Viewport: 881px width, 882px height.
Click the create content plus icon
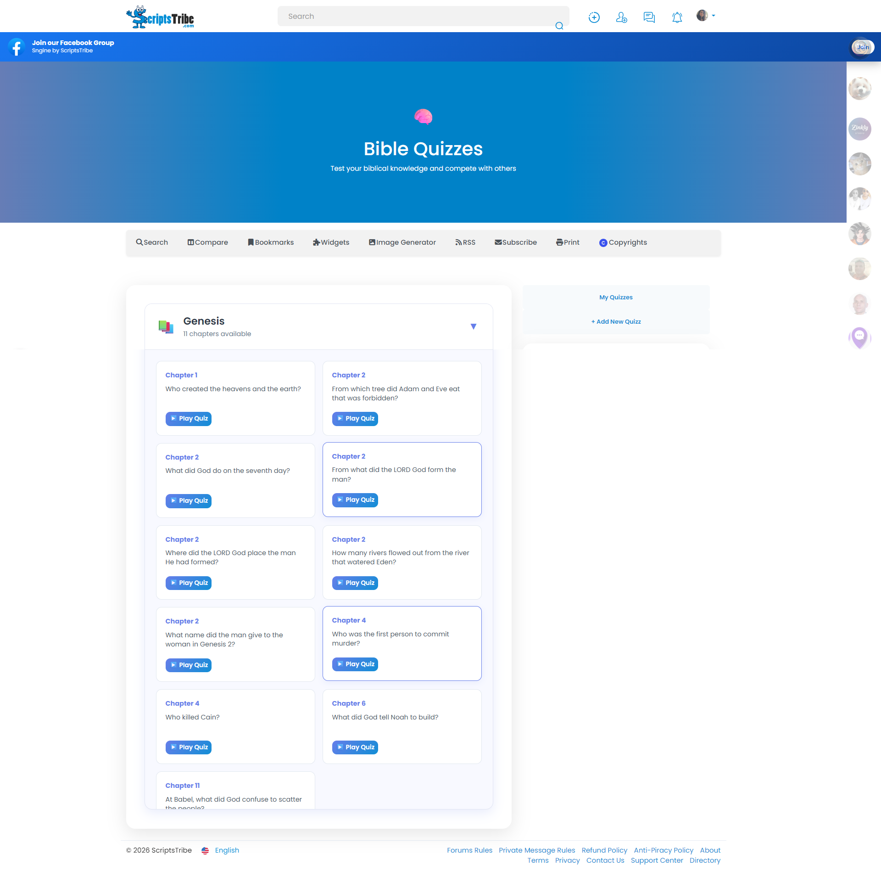coord(593,17)
